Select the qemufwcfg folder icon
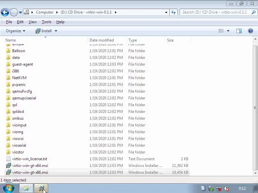Viewport: 258px width, 193px height. coord(8,91)
